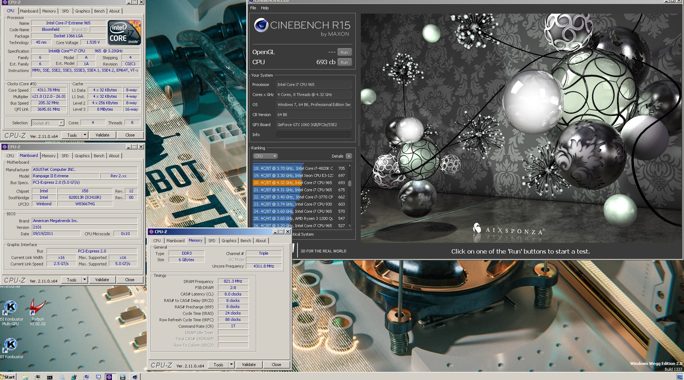
Task: Click Core Speed value 4311.78 MHz
Action: click(x=49, y=90)
